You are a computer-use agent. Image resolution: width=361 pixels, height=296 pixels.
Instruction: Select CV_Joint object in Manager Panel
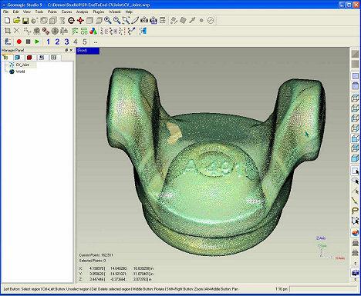pos(22,65)
